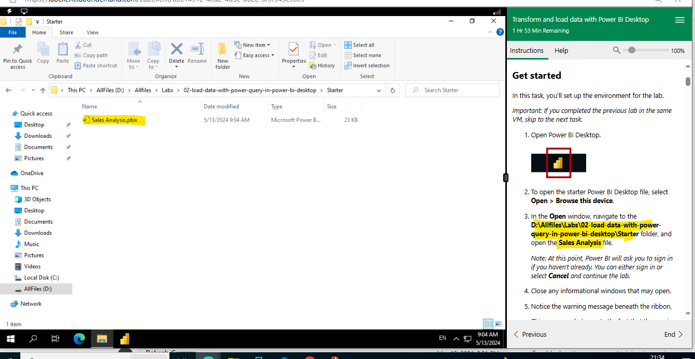
Task: Click This PC in the address breadcrumb
Action: [x=77, y=90]
